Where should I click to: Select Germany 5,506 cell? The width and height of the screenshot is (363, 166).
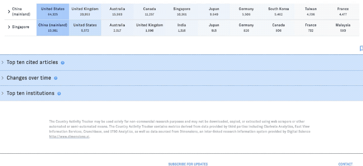pyautogui.click(x=246, y=12)
